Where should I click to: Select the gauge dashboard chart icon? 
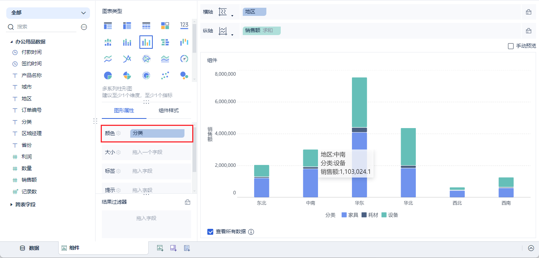pyautogui.click(x=184, y=59)
